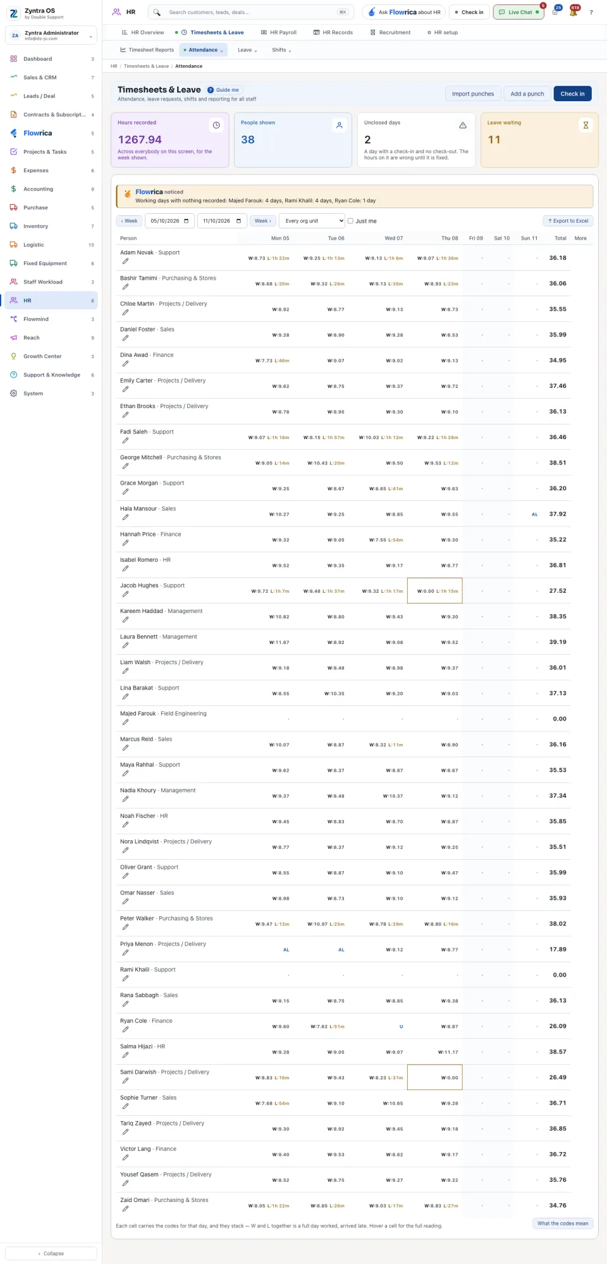This screenshot has width=607, height=1264.
Task: Switch to the HR Payroll tab
Action: (279, 32)
